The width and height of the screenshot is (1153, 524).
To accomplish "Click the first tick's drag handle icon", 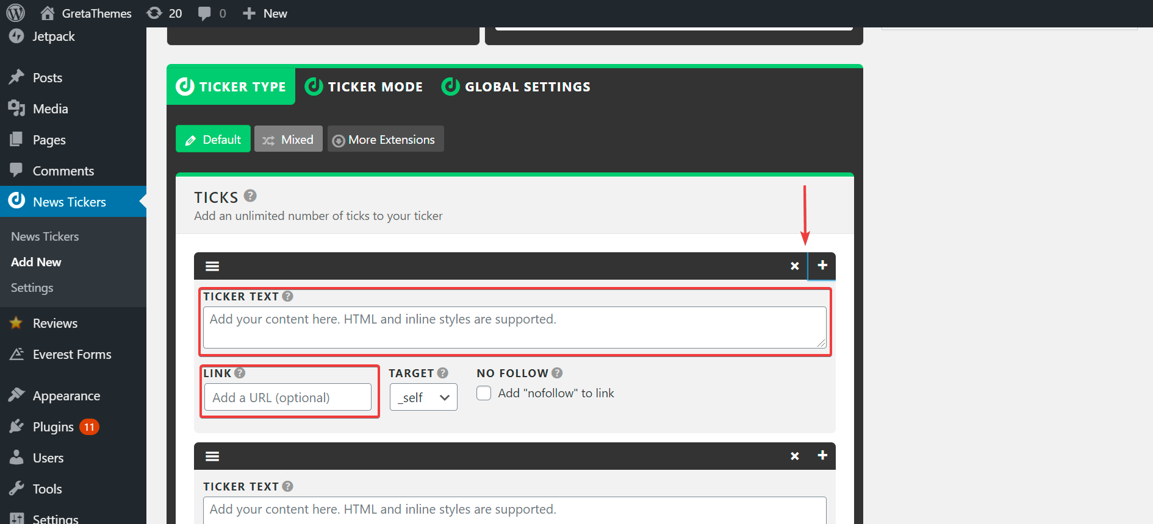I will 212,266.
